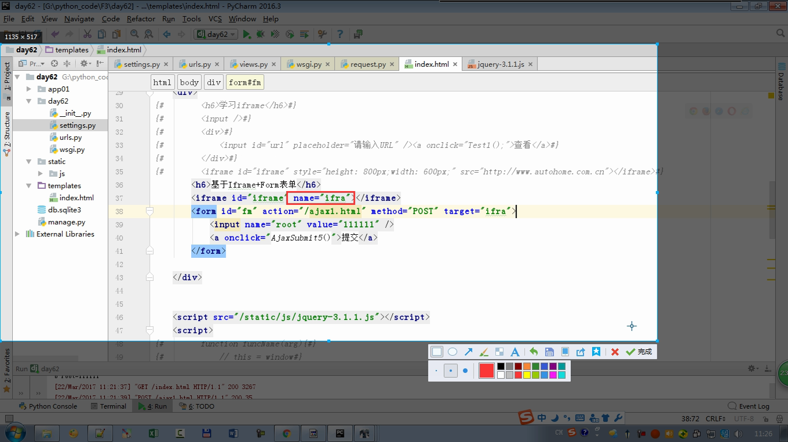This screenshot has width=788, height=442.
Task: Open the Terminal tool window
Action: [x=108, y=406]
